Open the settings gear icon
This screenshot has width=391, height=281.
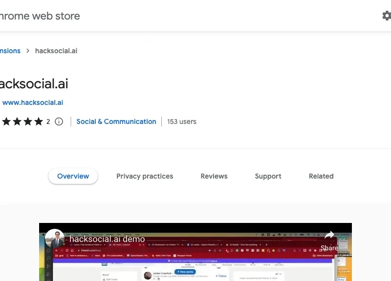coord(386,16)
